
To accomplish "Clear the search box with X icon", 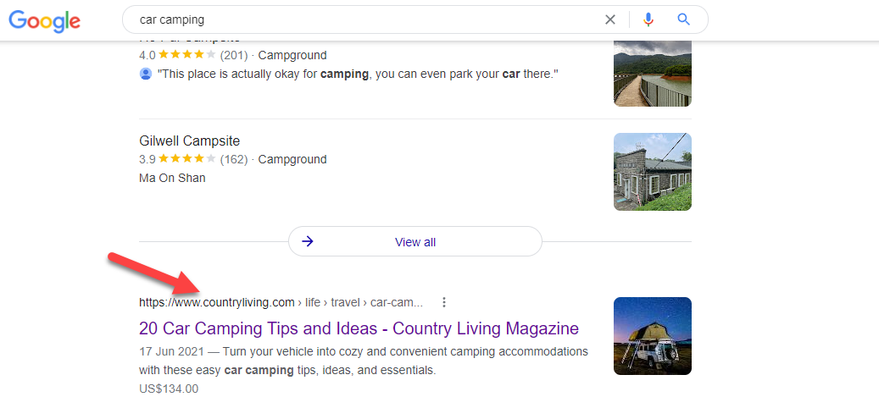I will click(x=610, y=19).
